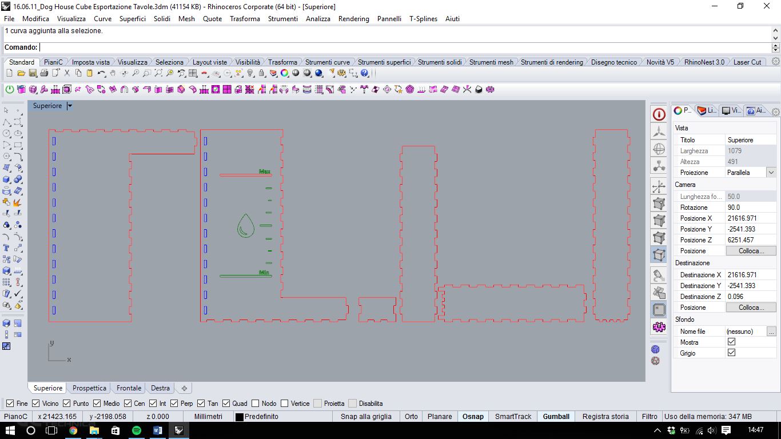Save the model with the floppy icon

point(33,73)
